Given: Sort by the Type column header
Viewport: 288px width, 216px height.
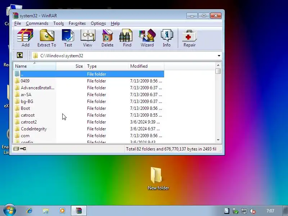Looking at the screenshot, I should [107, 66].
